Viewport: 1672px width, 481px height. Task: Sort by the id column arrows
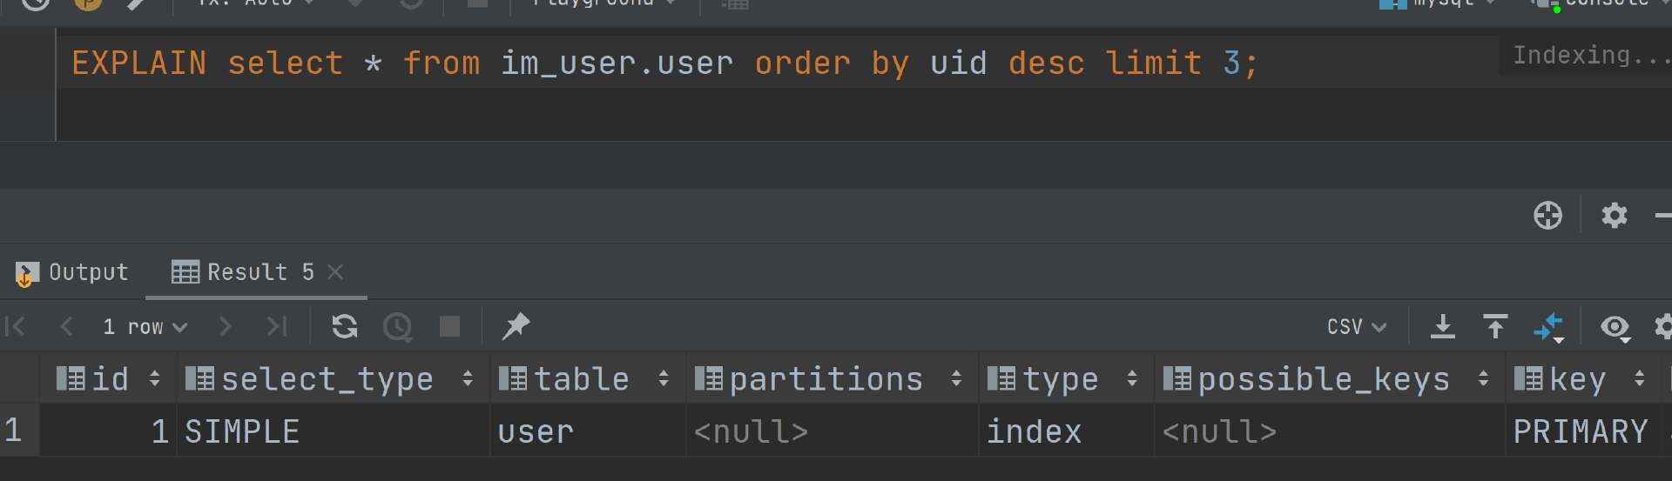click(x=155, y=378)
